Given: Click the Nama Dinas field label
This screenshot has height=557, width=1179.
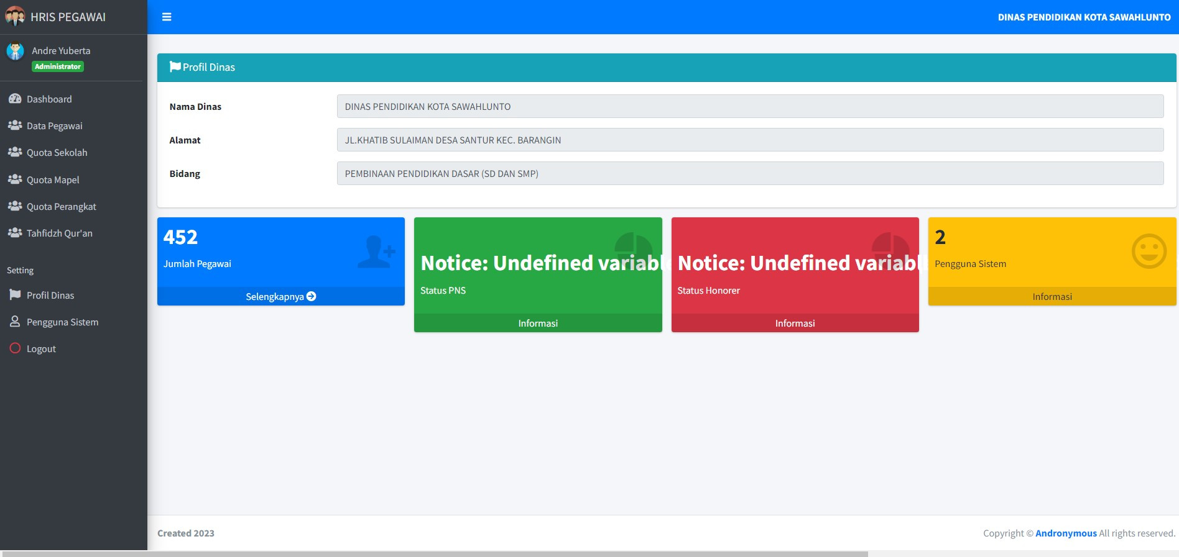Looking at the screenshot, I should click(195, 106).
